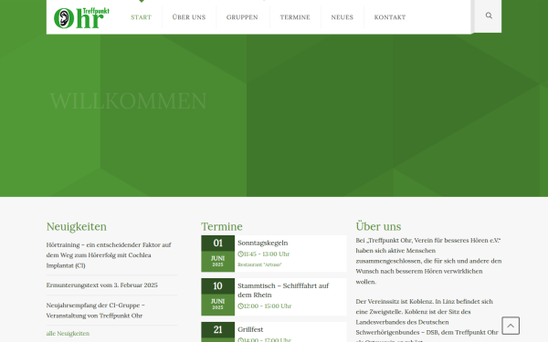Click the scroll-to-top arrow button
The width and height of the screenshot is (548, 342).
point(511,326)
